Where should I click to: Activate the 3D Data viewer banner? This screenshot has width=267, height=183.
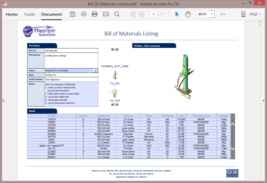click(x=154, y=45)
